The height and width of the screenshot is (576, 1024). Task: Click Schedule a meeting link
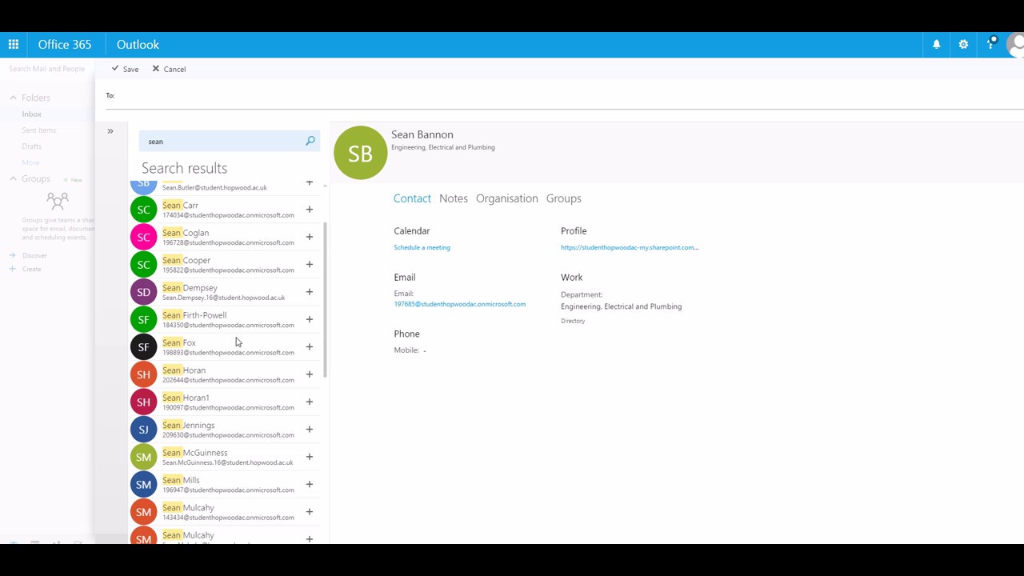(422, 247)
